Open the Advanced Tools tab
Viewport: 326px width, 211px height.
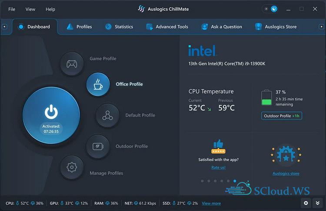pyautogui.click(x=167, y=27)
